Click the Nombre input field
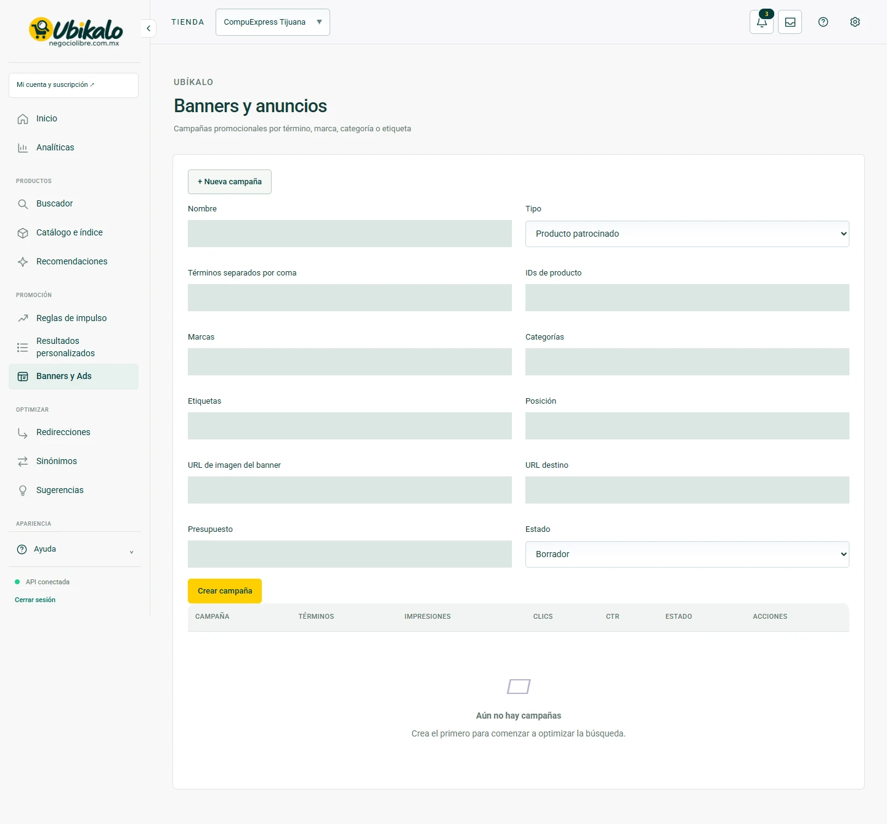This screenshot has height=824, width=887. coord(350,234)
